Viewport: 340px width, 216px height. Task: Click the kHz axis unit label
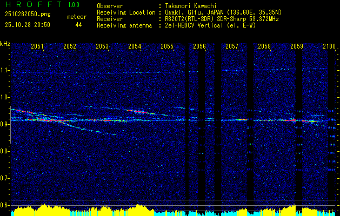click(5, 44)
